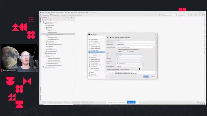Select Empty Solution template icon
This screenshot has height=116, width=207.
pos(89,39)
